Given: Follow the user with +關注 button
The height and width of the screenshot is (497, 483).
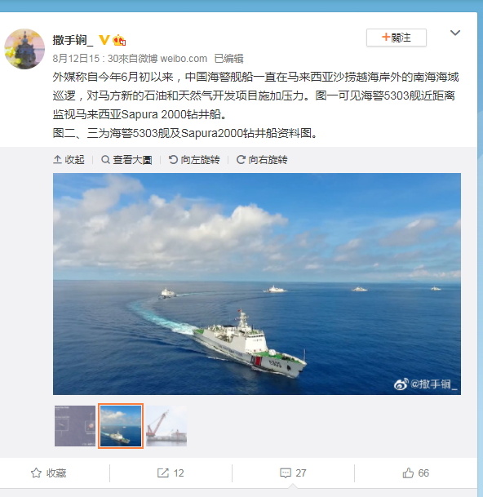Looking at the screenshot, I should coord(397,38).
